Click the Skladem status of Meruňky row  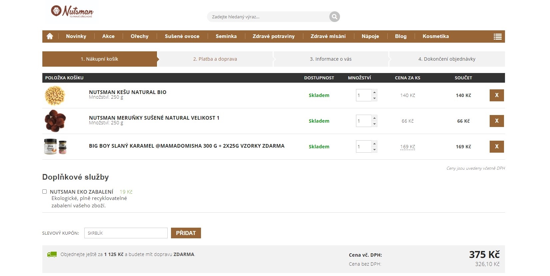click(319, 121)
